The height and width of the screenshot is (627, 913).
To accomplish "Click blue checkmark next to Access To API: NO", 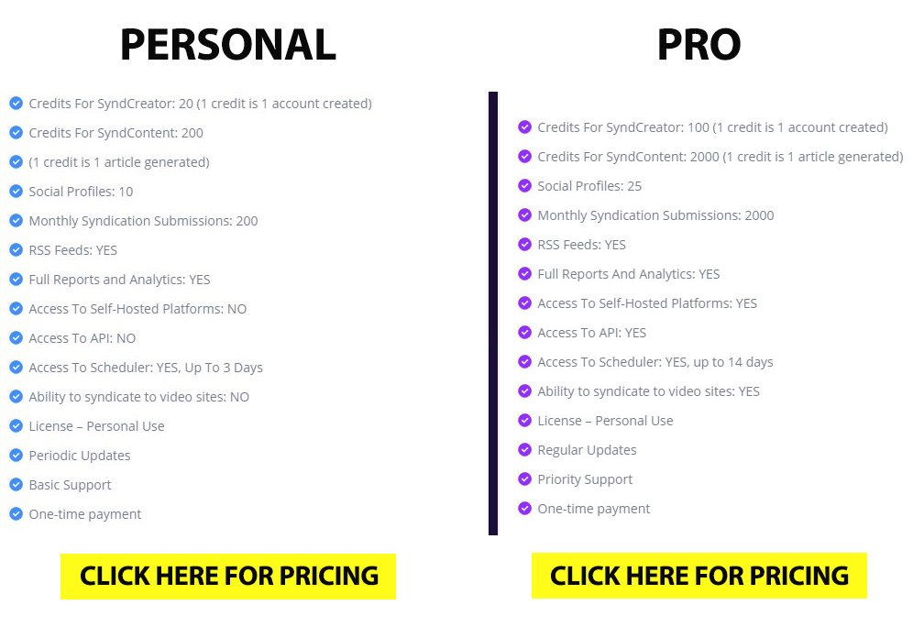I will [x=16, y=338].
